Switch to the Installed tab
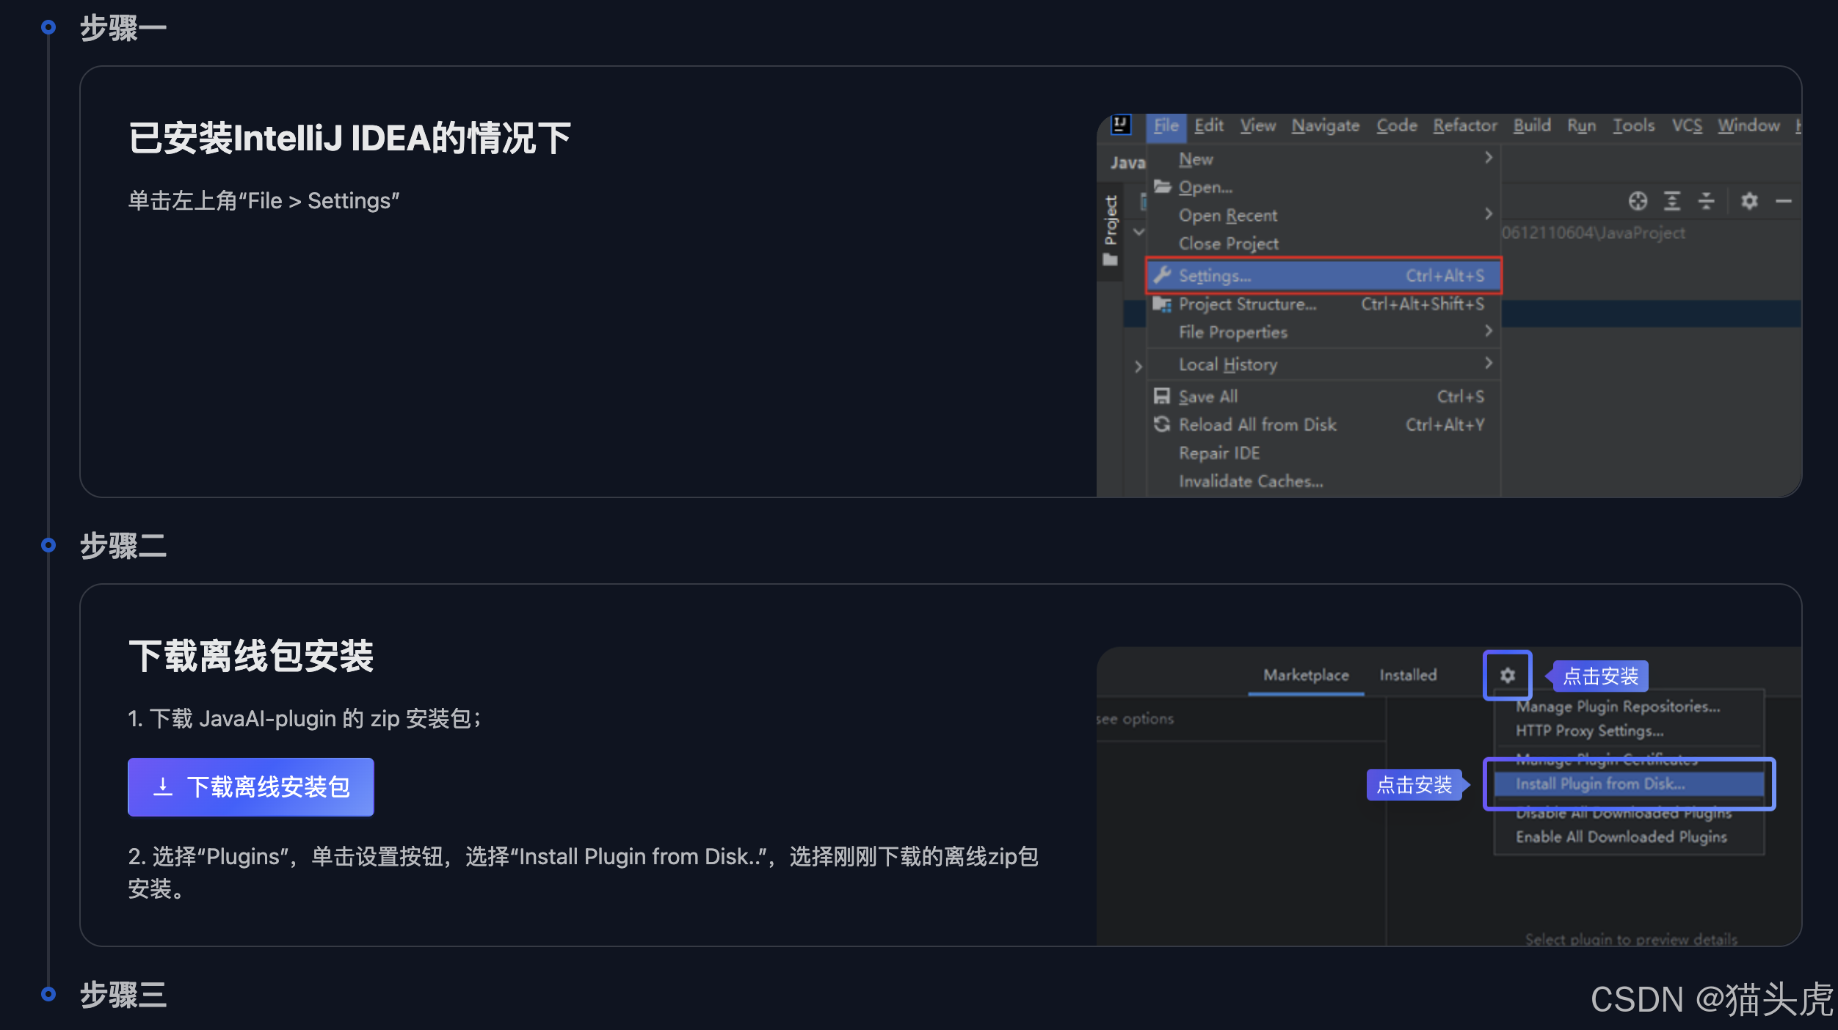Image resolution: width=1838 pixels, height=1030 pixels. [x=1408, y=675]
